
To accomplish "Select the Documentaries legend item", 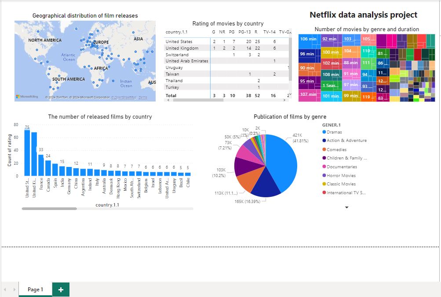I will coord(340,167).
